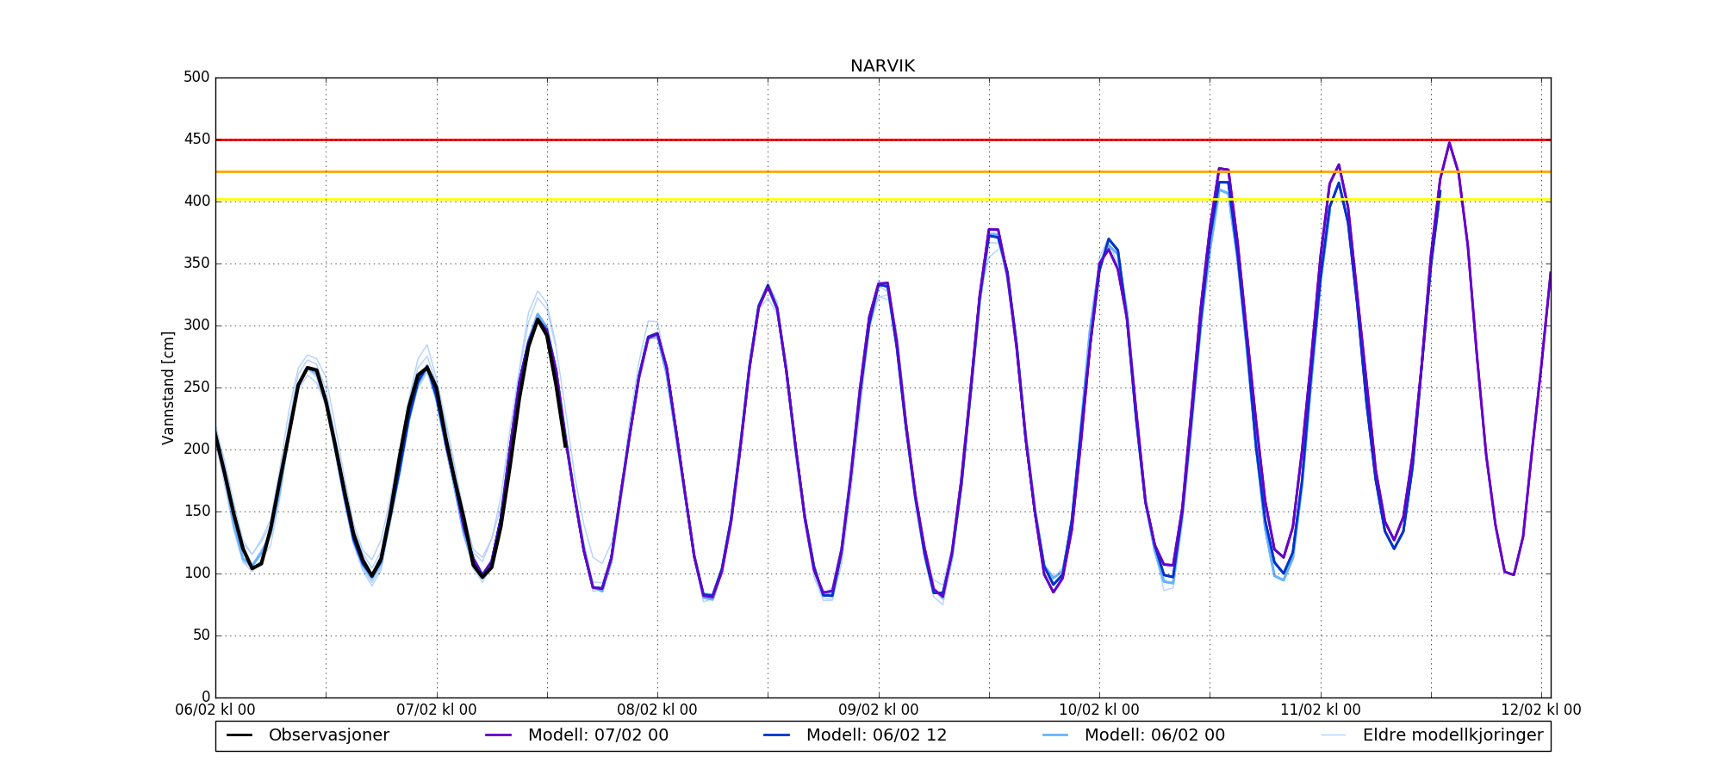
Task: Select the 'Modell: 06/02 00' legend text
Action: pos(1154,735)
